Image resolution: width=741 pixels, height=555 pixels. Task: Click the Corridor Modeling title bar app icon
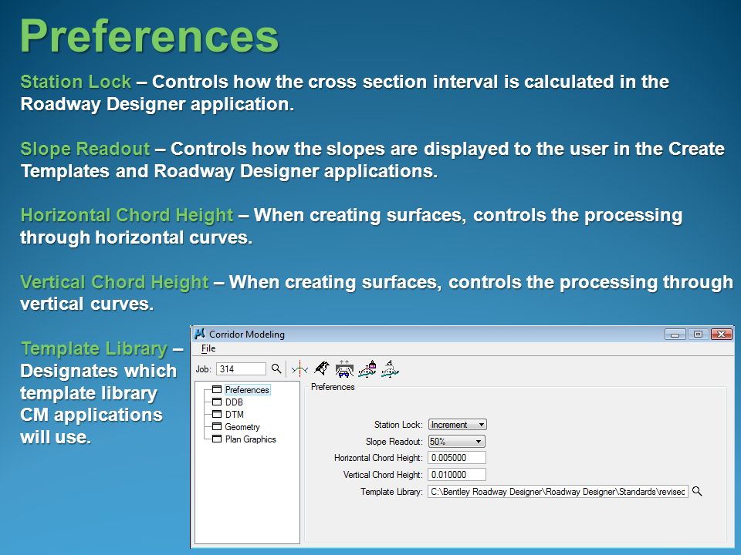coord(201,334)
